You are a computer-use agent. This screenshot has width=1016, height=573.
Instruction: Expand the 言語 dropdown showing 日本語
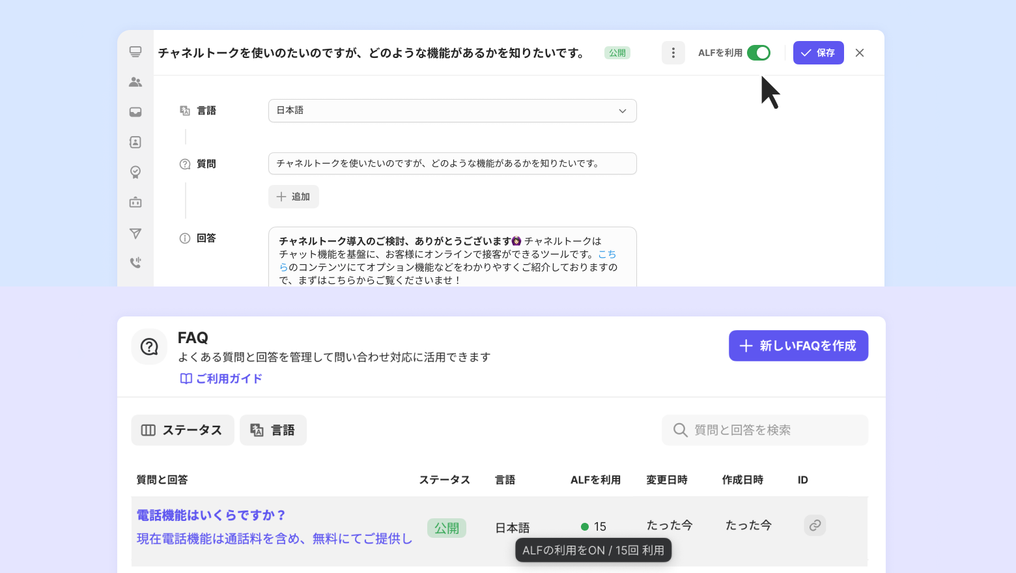(452, 111)
